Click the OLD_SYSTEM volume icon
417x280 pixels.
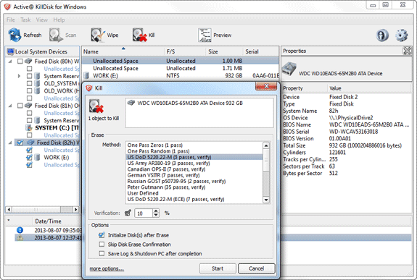coord(38,84)
